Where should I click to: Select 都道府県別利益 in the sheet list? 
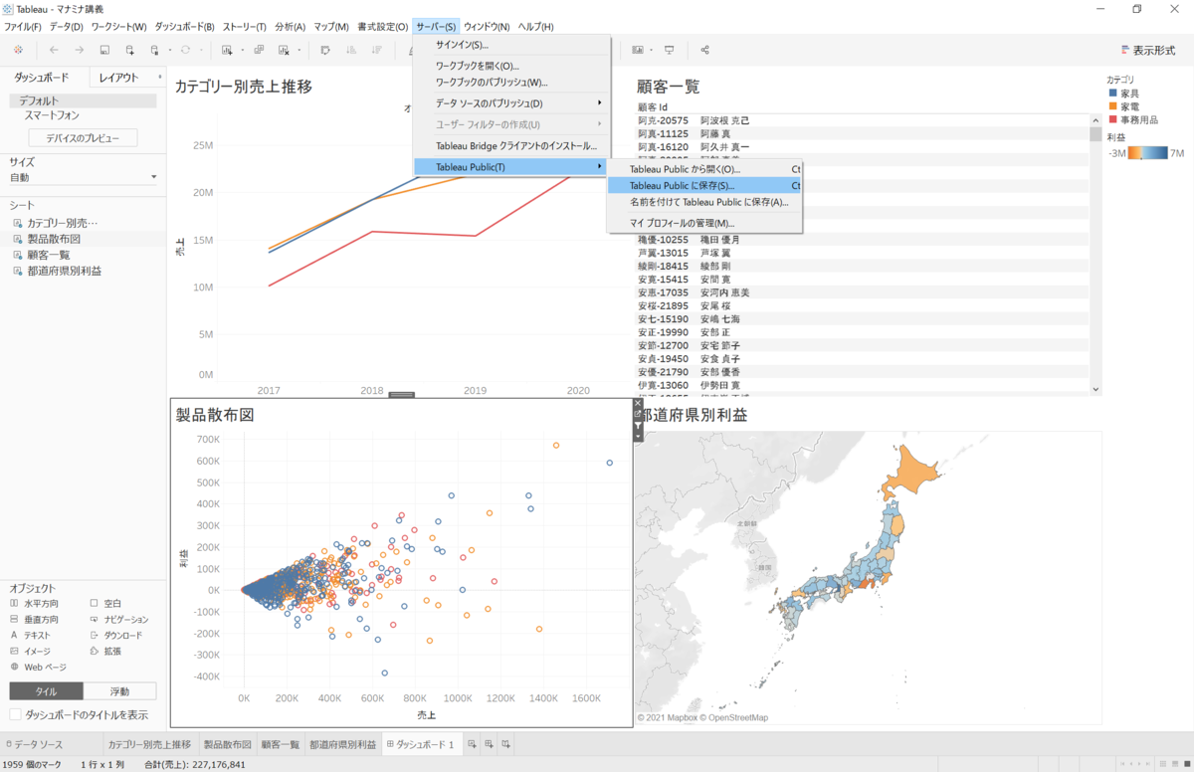64,271
